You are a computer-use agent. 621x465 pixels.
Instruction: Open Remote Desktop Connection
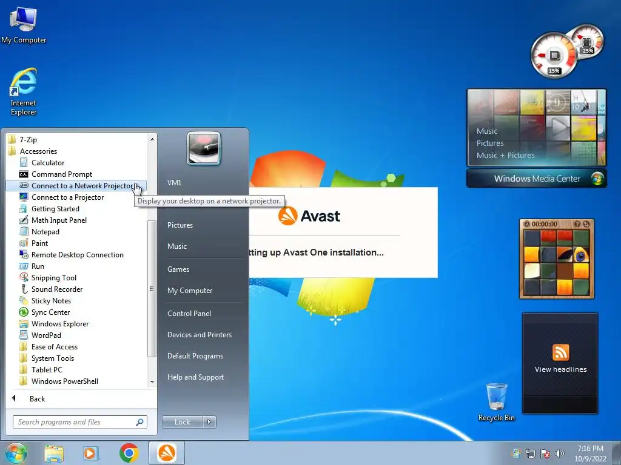(77, 255)
